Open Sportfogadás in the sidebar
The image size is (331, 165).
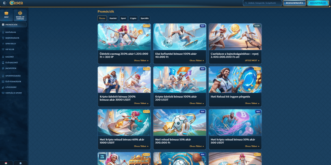(x=14, y=76)
